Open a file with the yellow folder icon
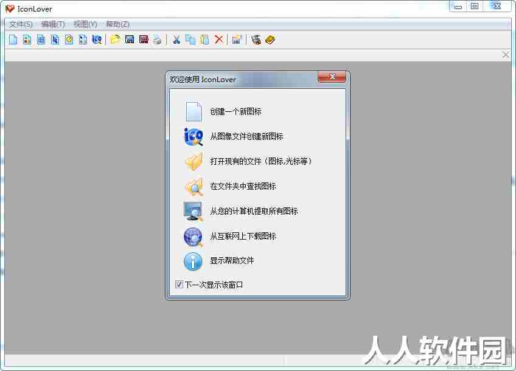 [115, 40]
